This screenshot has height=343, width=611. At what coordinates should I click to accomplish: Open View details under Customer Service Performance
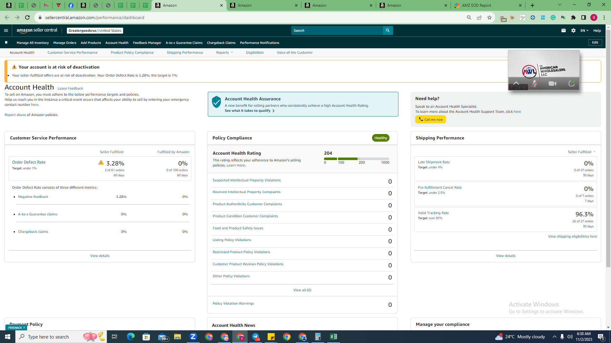[x=100, y=256]
